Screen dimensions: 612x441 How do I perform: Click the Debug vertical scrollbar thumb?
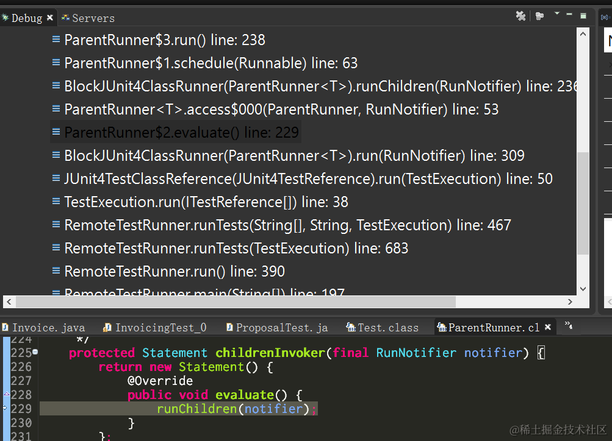(x=583, y=203)
